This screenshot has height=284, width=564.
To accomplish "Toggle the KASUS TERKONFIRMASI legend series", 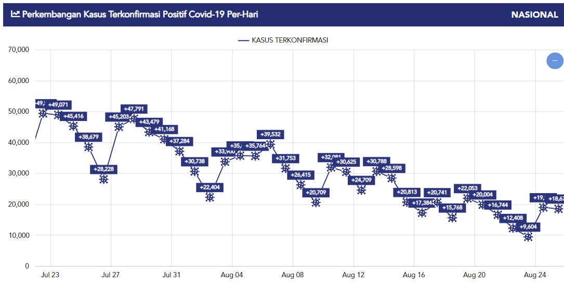I will point(283,40).
